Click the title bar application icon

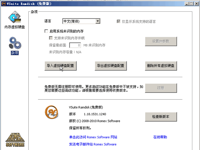4,4
